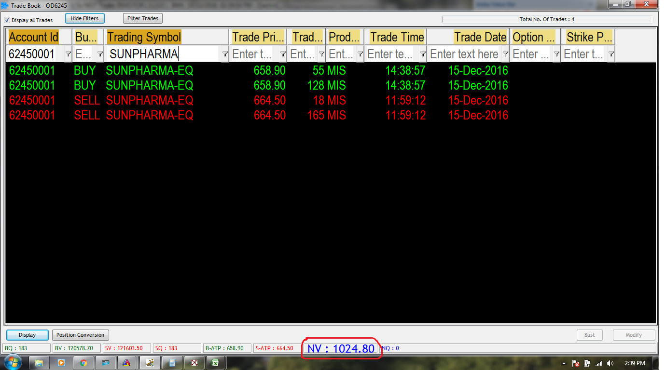Open Google Chrome from the taskbar
The height and width of the screenshot is (370, 666).
click(x=83, y=363)
